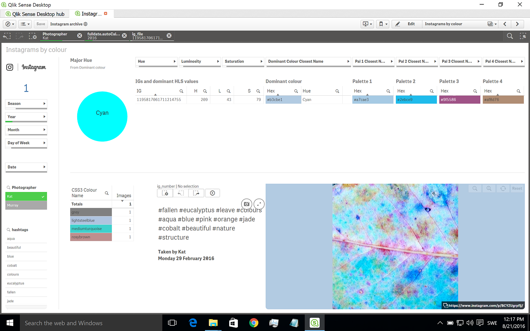The width and height of the screenshot is (530, 331).
Task: Expand the Saturation filter pane
Action: (x=243, y=62)
